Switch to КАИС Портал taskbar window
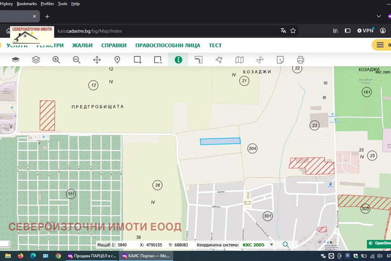 (x=146, y=256)
